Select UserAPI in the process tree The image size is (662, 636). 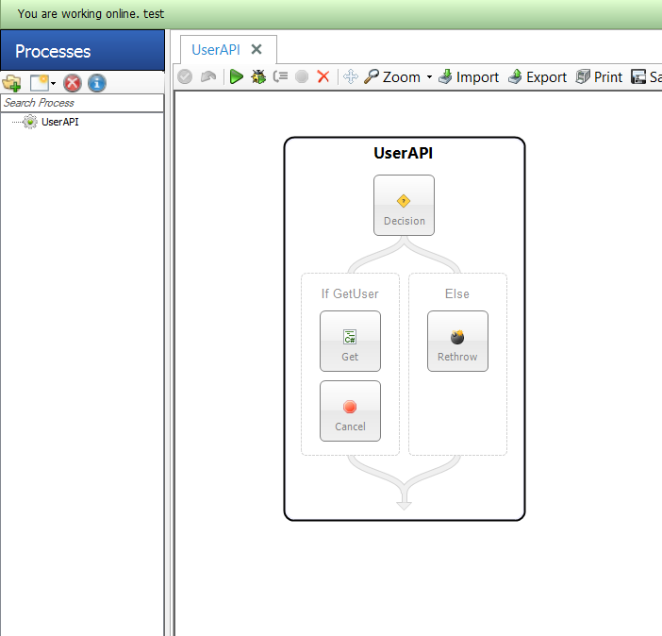59,122
